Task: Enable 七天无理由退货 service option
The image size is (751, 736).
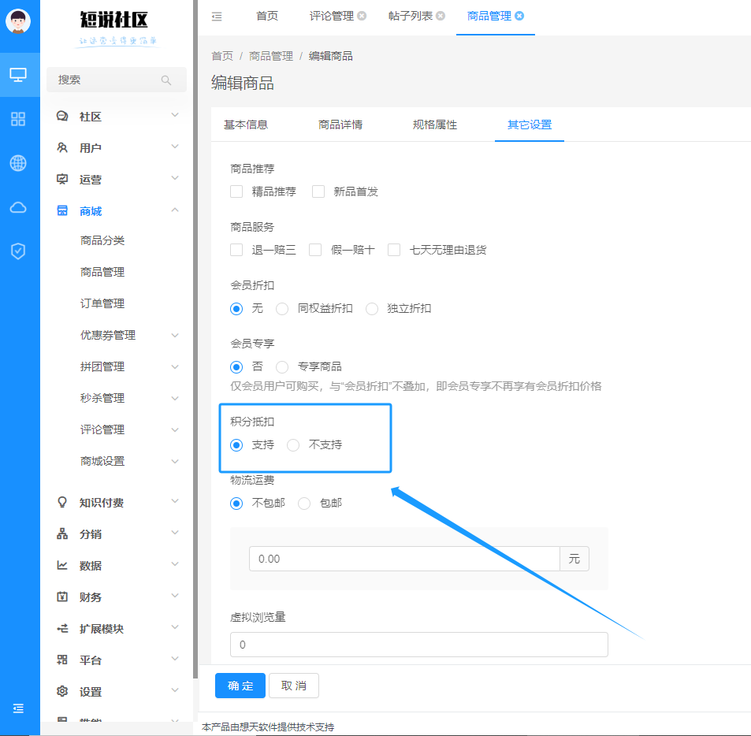Action: (x=393, y=250)
